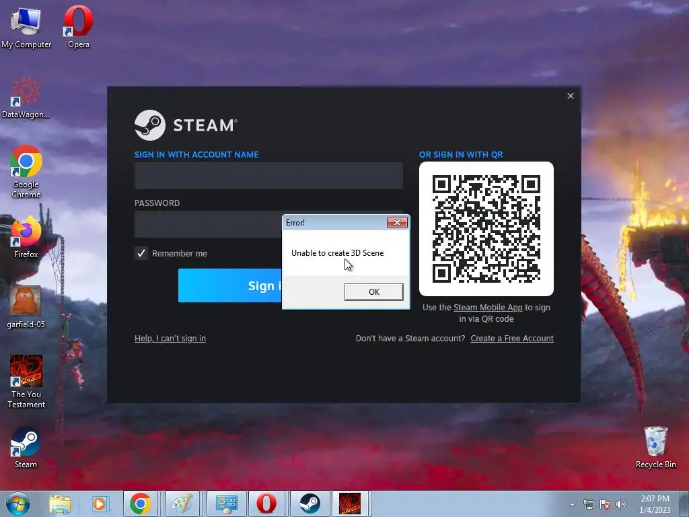
Task: Select The You Testament desktop shortcut
Action: tap(26, 382)
